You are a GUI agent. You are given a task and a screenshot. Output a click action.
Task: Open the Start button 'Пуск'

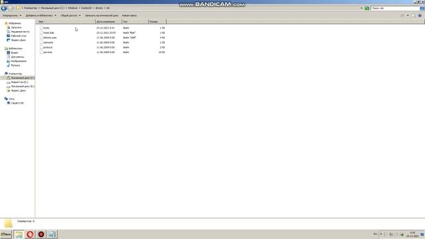click(x=6, y=234)
